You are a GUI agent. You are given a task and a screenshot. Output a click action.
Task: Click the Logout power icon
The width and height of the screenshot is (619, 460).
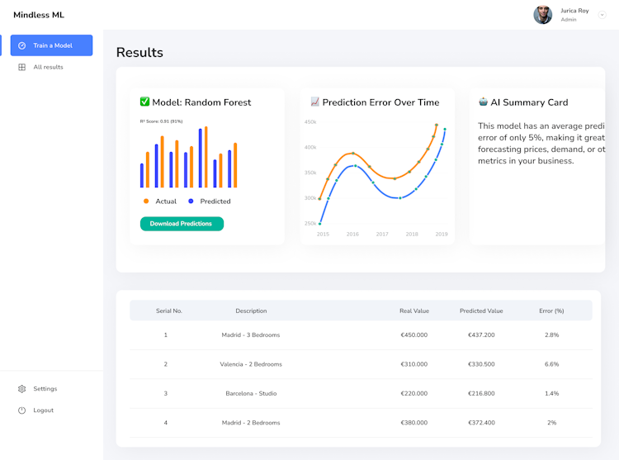pos(22,410)
